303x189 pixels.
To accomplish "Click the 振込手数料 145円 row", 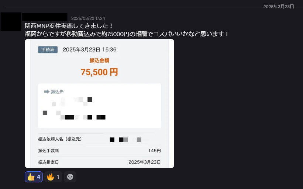I will click(x=99, y=151).
